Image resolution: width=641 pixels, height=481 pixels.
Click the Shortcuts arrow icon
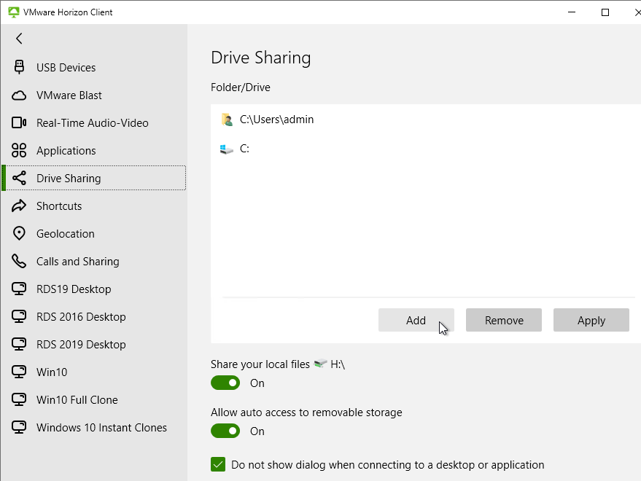tap(19, 206)
